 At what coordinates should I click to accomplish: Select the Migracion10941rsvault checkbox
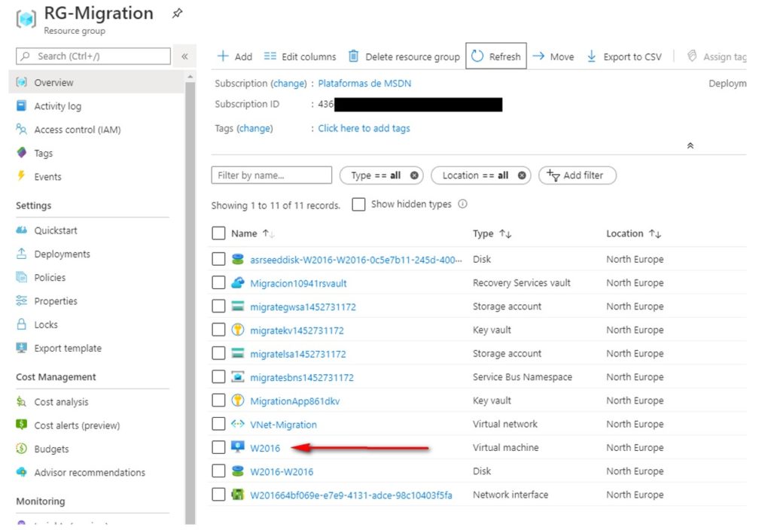[x=218, y=282]
